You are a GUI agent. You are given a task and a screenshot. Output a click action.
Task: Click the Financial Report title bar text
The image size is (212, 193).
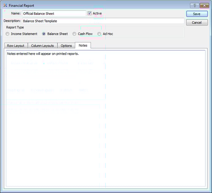click(x=22, y=6)
